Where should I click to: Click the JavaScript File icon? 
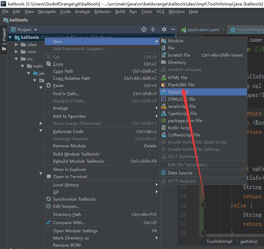pos(163,106)
